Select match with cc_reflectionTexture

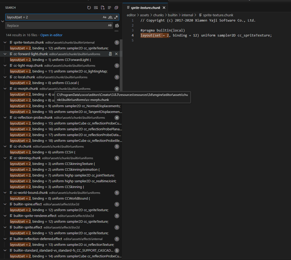[62, 245]
